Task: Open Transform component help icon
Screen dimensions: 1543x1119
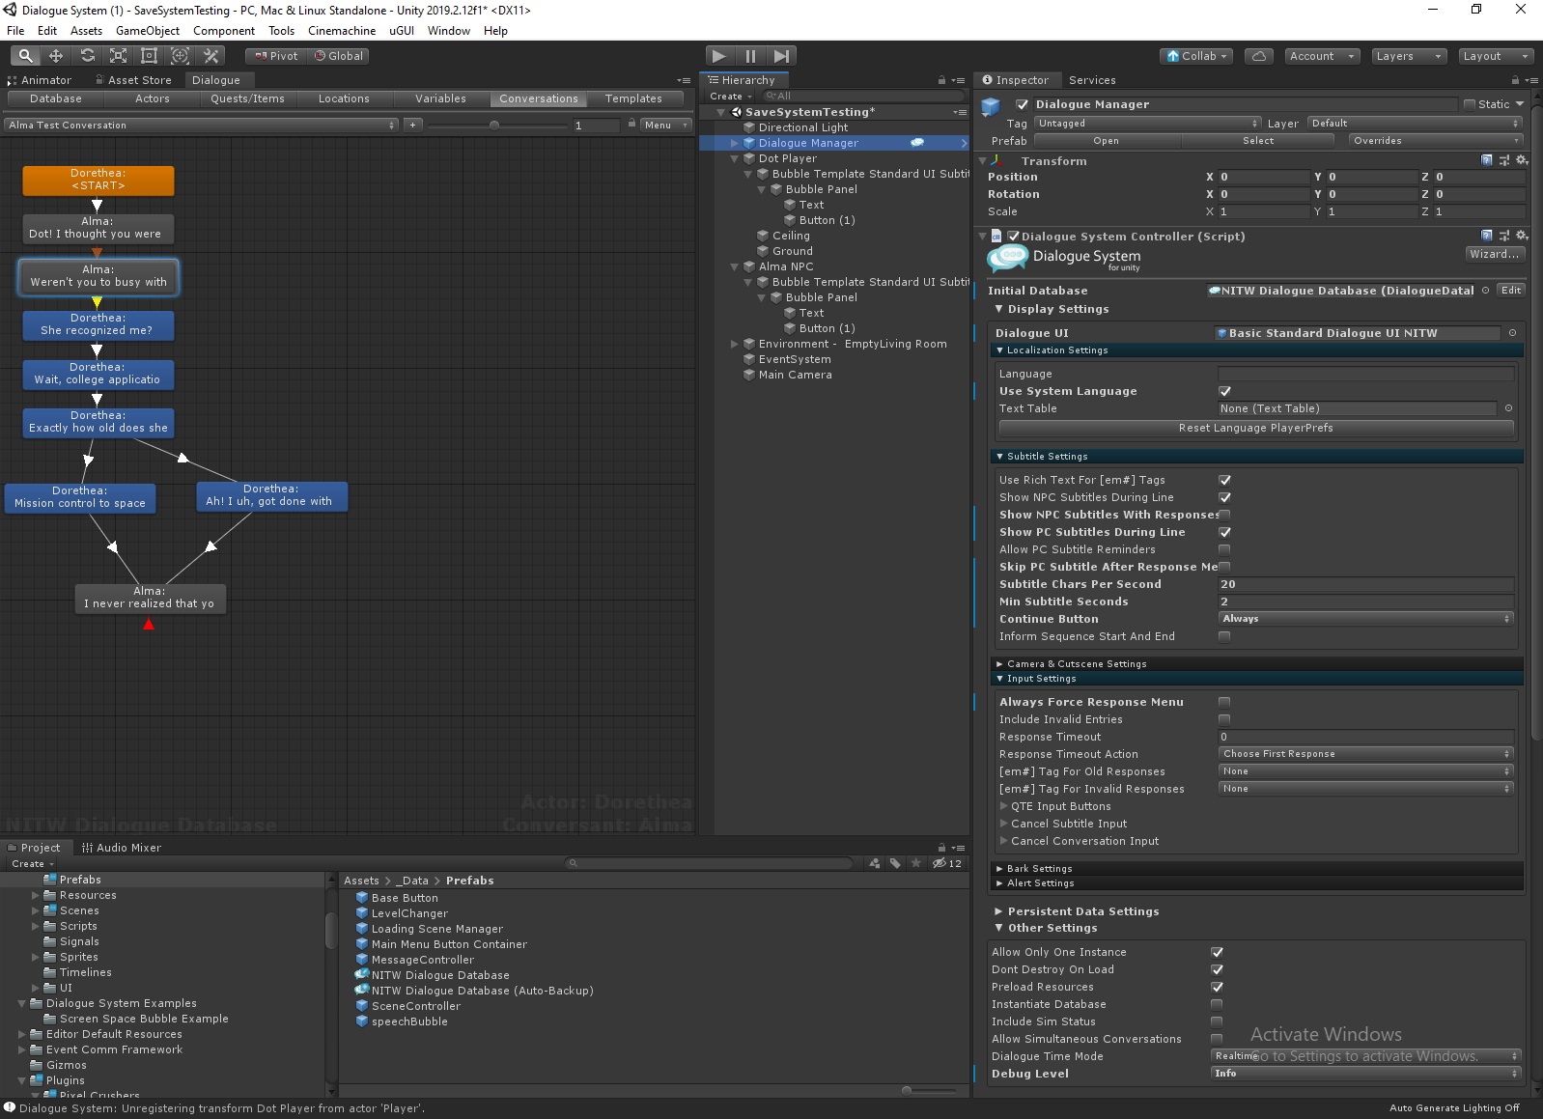Action: click(x=1487, y=160)
